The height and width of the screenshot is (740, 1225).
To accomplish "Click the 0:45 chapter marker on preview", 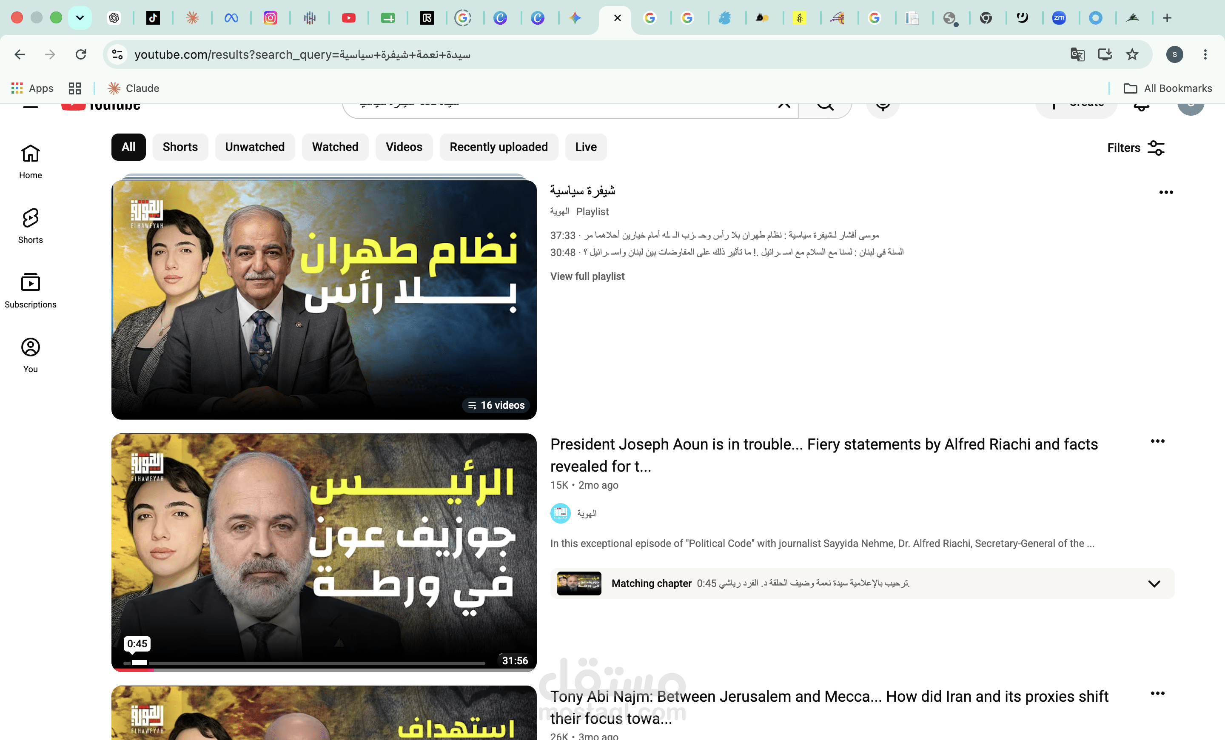I will (137, 644).
